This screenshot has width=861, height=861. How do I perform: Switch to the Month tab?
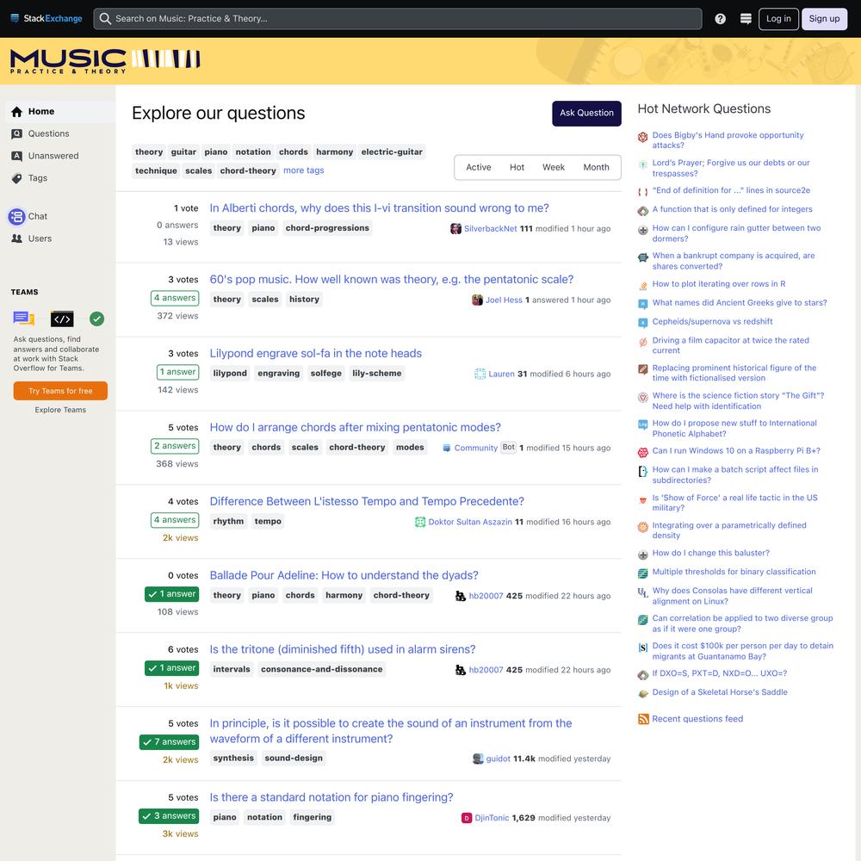point(596,168)
